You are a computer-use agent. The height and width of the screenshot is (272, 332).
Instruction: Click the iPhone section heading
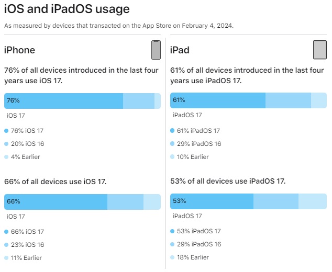tap(20, 50)
